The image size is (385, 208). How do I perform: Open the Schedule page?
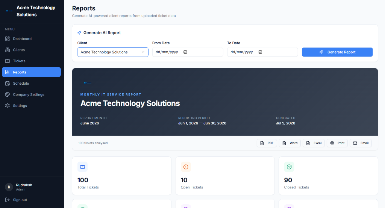click(32, 84)
